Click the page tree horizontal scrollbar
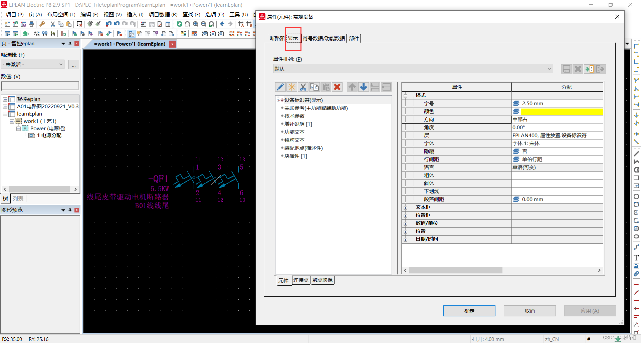The height and width of the screenshot is (343, 641). (x=40, y=189)
